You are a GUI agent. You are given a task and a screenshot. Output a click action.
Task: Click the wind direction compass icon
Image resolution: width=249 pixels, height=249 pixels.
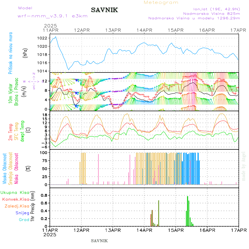pos(33,81)
